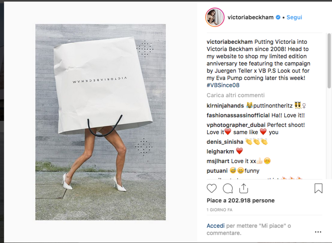View the Piace a 202.918 persone likes list
This screenshot has height=243, width=332.
pyautogui.click(x=240, y=201)
